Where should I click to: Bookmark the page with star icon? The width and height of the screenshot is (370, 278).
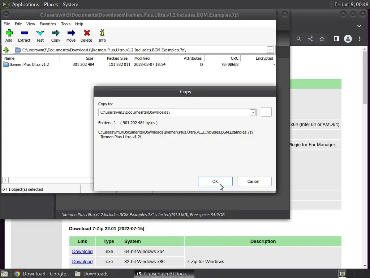pos(322,39)
